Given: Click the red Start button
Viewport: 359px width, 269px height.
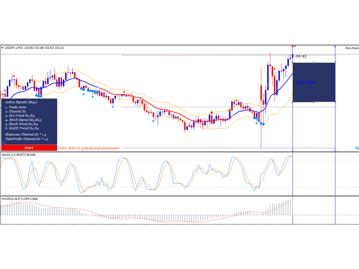Looking at the screenshot, I should coord(29,148).
